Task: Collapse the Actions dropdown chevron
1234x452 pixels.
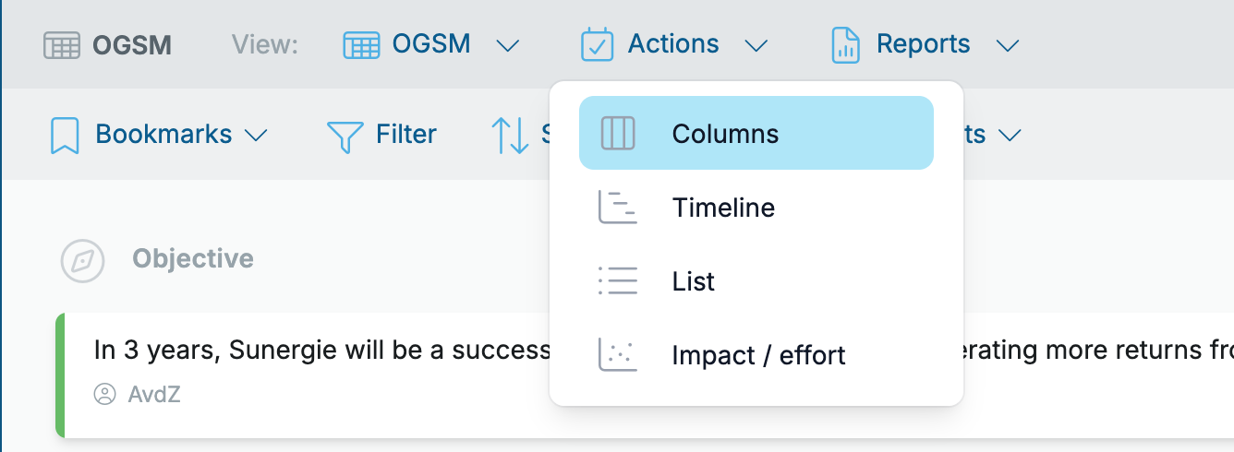Action: coord(756,45)
